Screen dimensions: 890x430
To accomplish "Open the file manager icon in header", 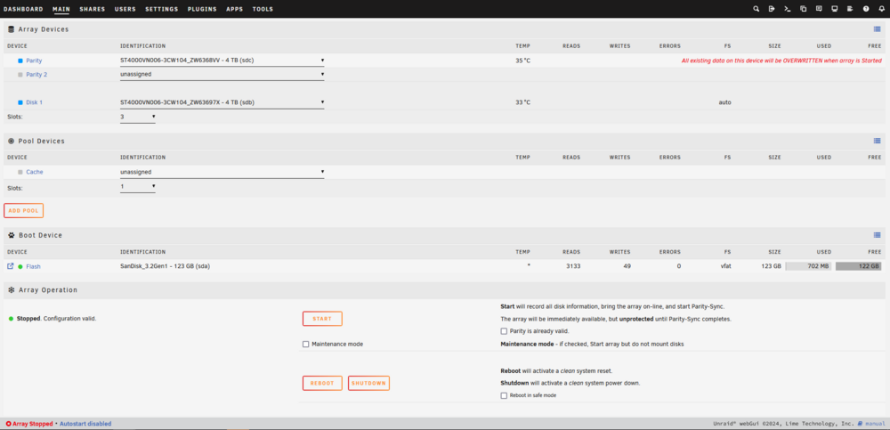I will tap(803, 9).
